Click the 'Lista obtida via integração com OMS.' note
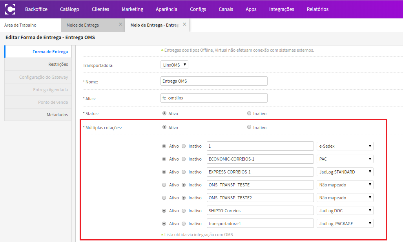The width and height of the screenshot is (403, 242). click(199, 235)
